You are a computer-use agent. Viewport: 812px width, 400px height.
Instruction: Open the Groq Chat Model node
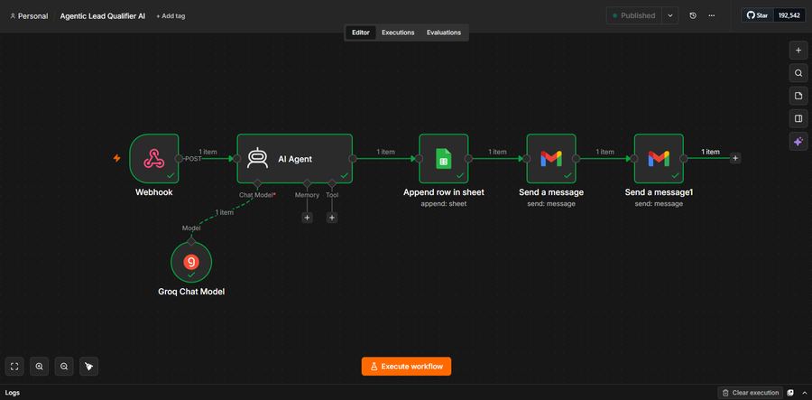[x=191, y=262]
